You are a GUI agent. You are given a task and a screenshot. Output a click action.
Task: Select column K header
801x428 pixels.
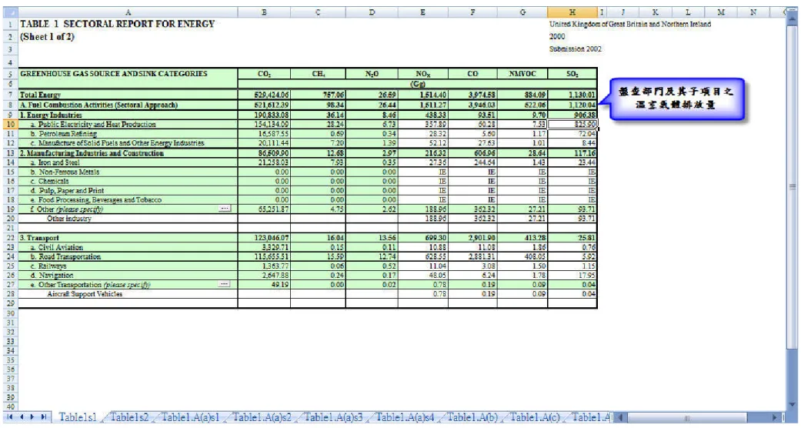coord(655,12)
